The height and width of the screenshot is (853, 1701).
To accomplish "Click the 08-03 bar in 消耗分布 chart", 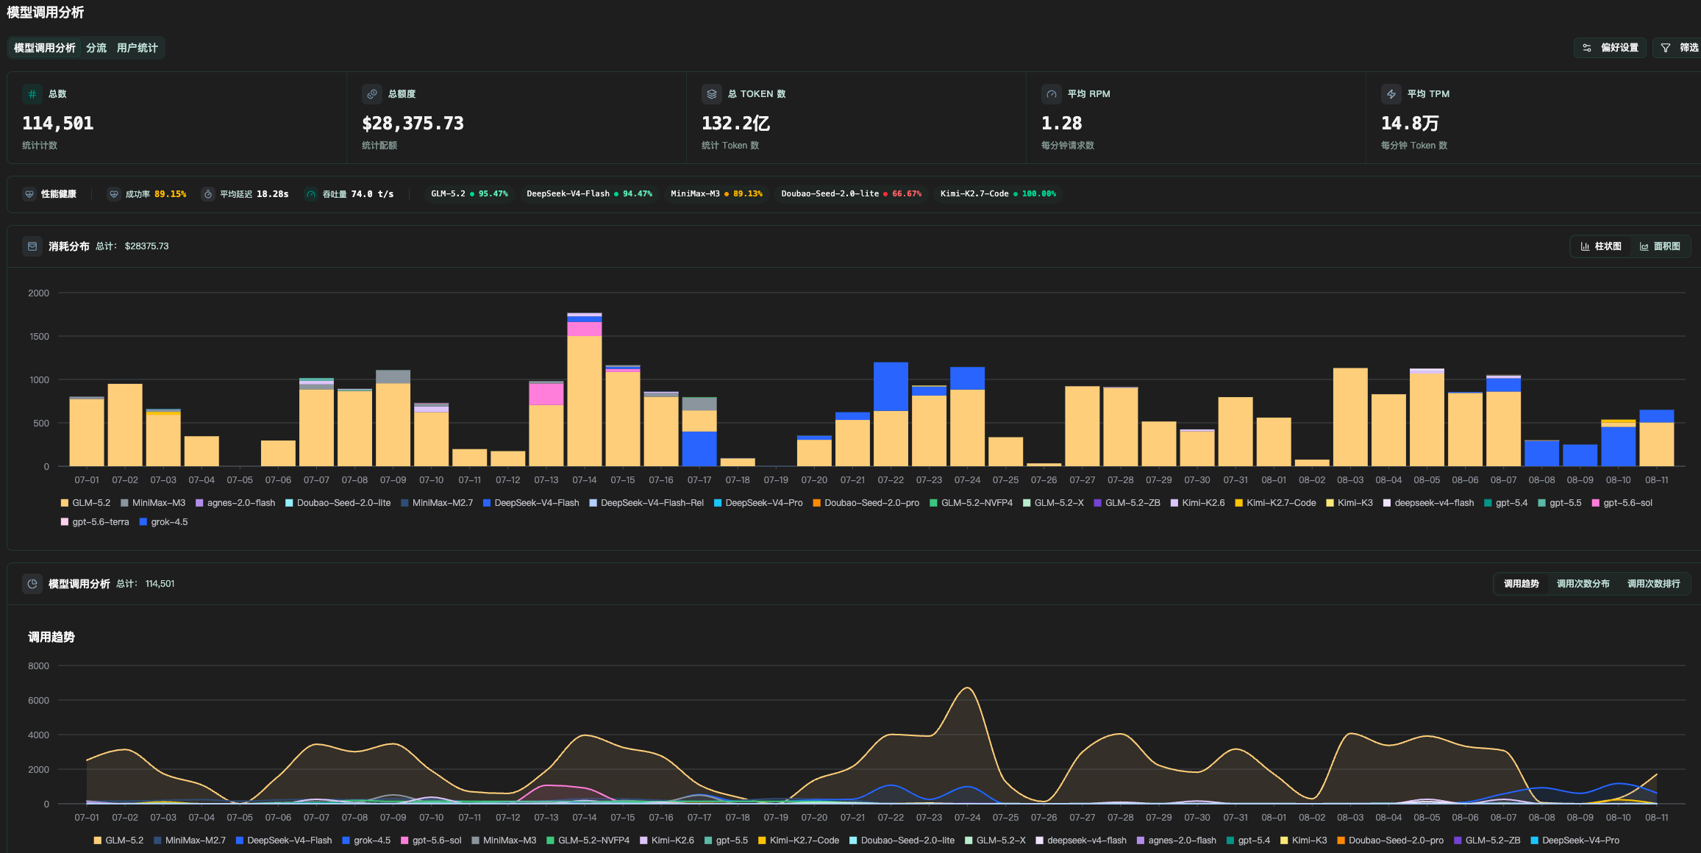I will tap(1350, 417).
